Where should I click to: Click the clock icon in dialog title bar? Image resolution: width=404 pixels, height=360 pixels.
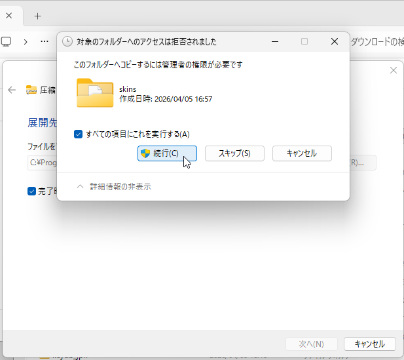click(x=67, y=41)
